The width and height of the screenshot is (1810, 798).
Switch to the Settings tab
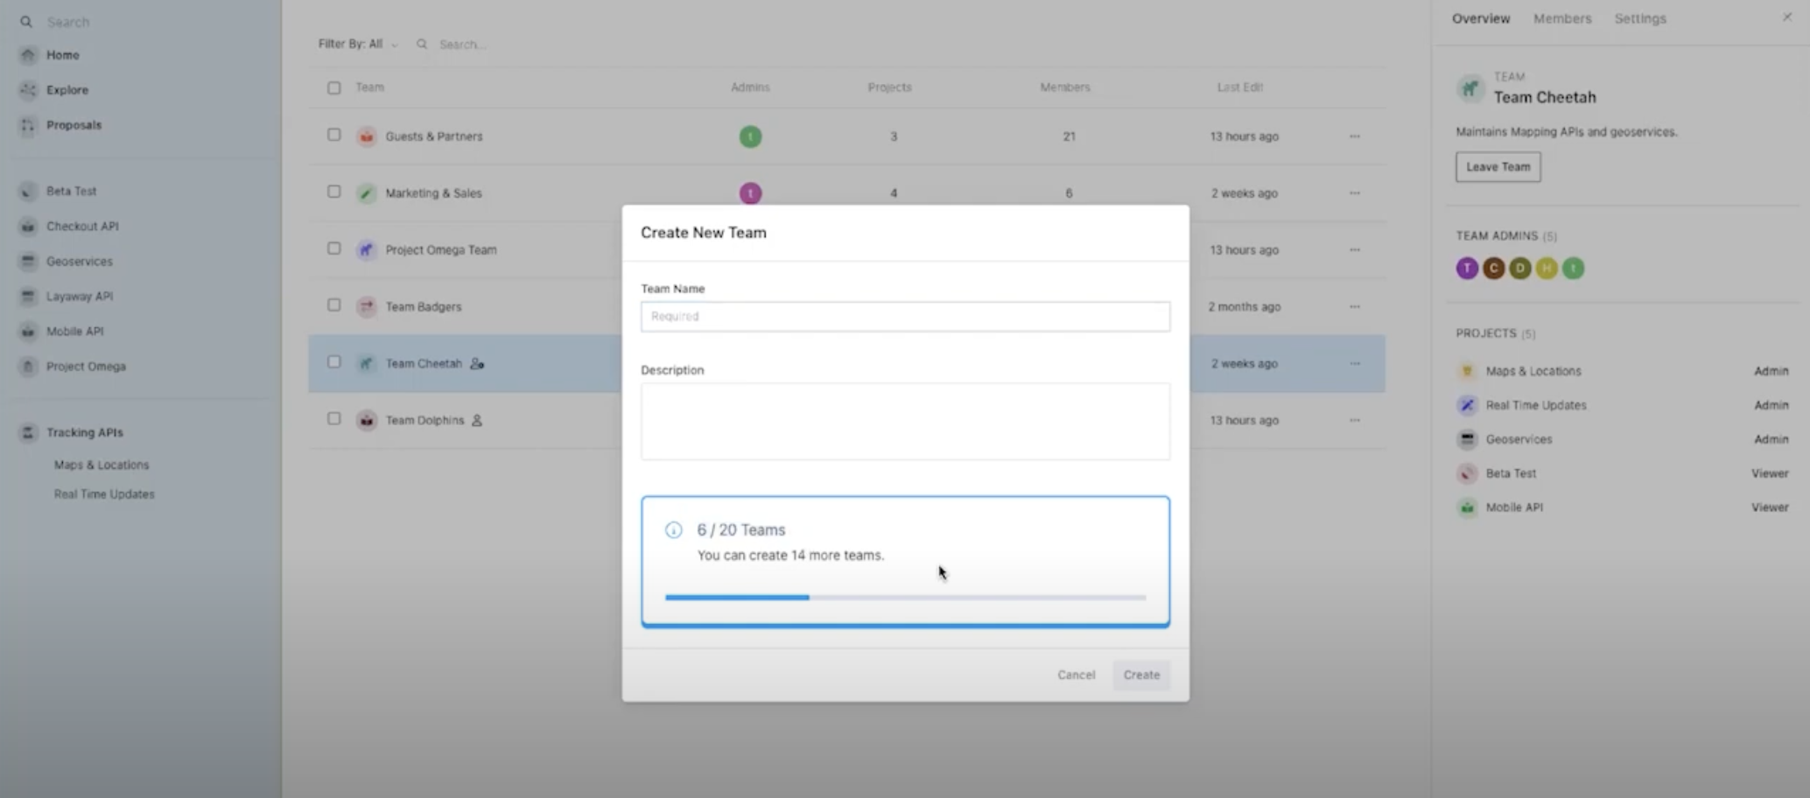click(1640, 18)
